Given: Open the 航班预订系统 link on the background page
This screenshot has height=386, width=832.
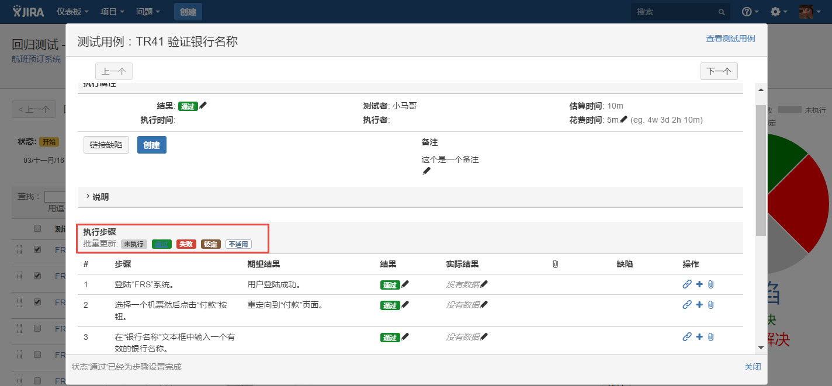Looking at the screenshot, I should 36,59.
